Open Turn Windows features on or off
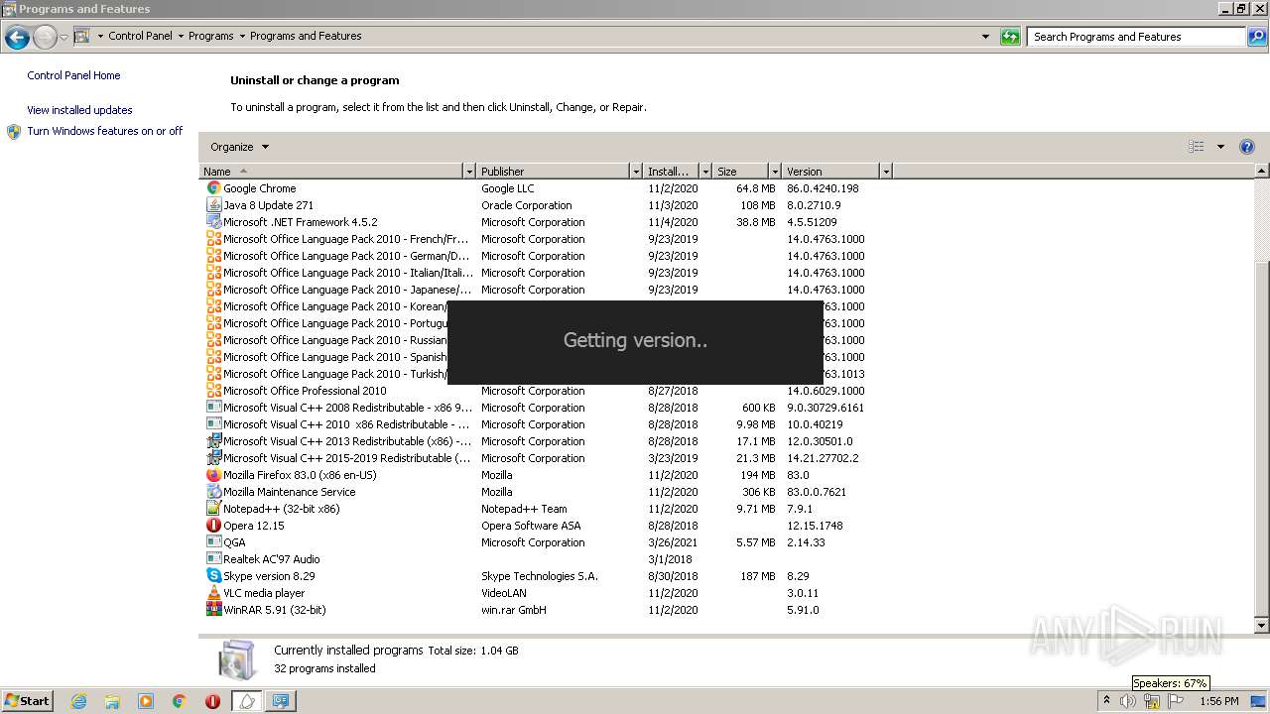Screen dimensions: 1270x714 tap(104, 131)
